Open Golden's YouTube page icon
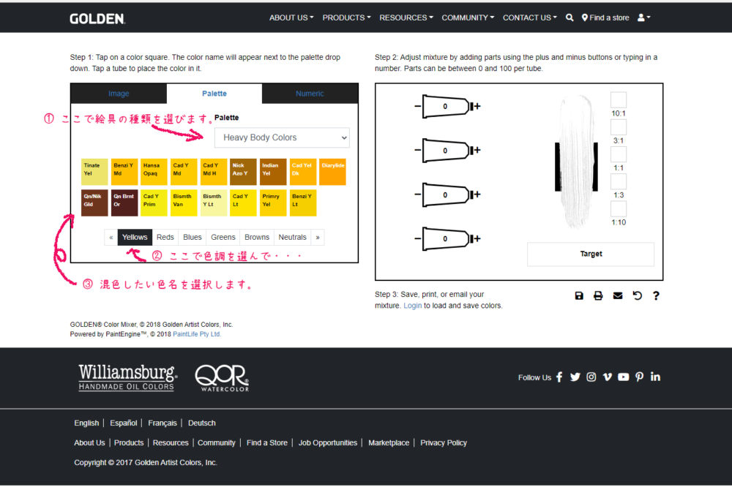Viewport: 732px width, 487px height. tap(623, 377)
